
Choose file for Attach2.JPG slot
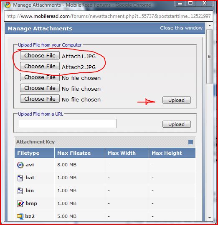click(40, 66)
